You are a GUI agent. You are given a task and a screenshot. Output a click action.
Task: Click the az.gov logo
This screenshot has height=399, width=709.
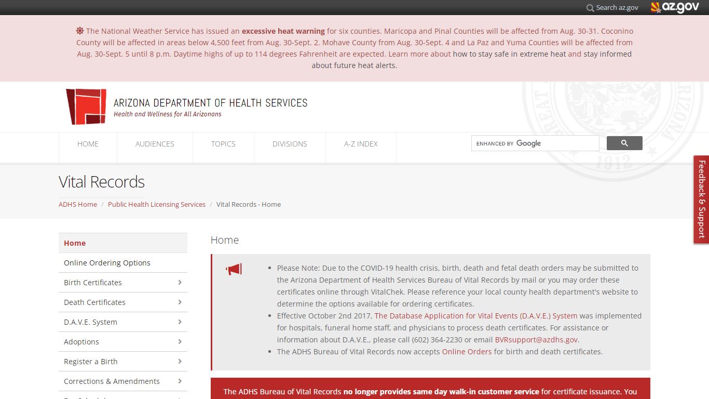[675, 7]
